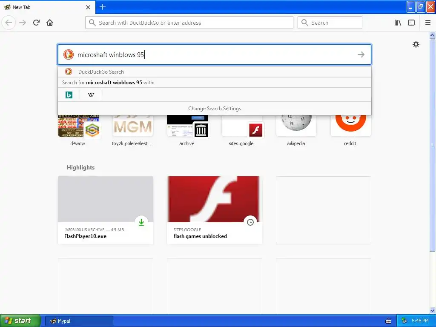This screenshot has width=436, height=327.
Task: Open the home page icon
Action: click(50, 23)
